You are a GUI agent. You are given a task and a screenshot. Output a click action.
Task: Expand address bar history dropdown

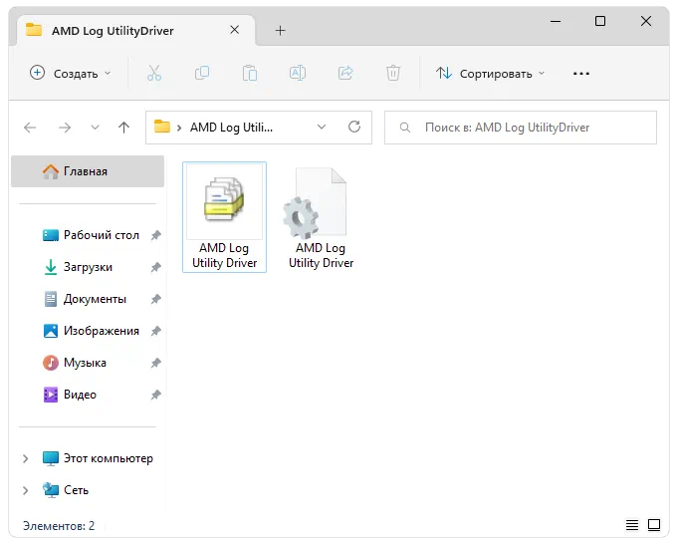[322, 128]
